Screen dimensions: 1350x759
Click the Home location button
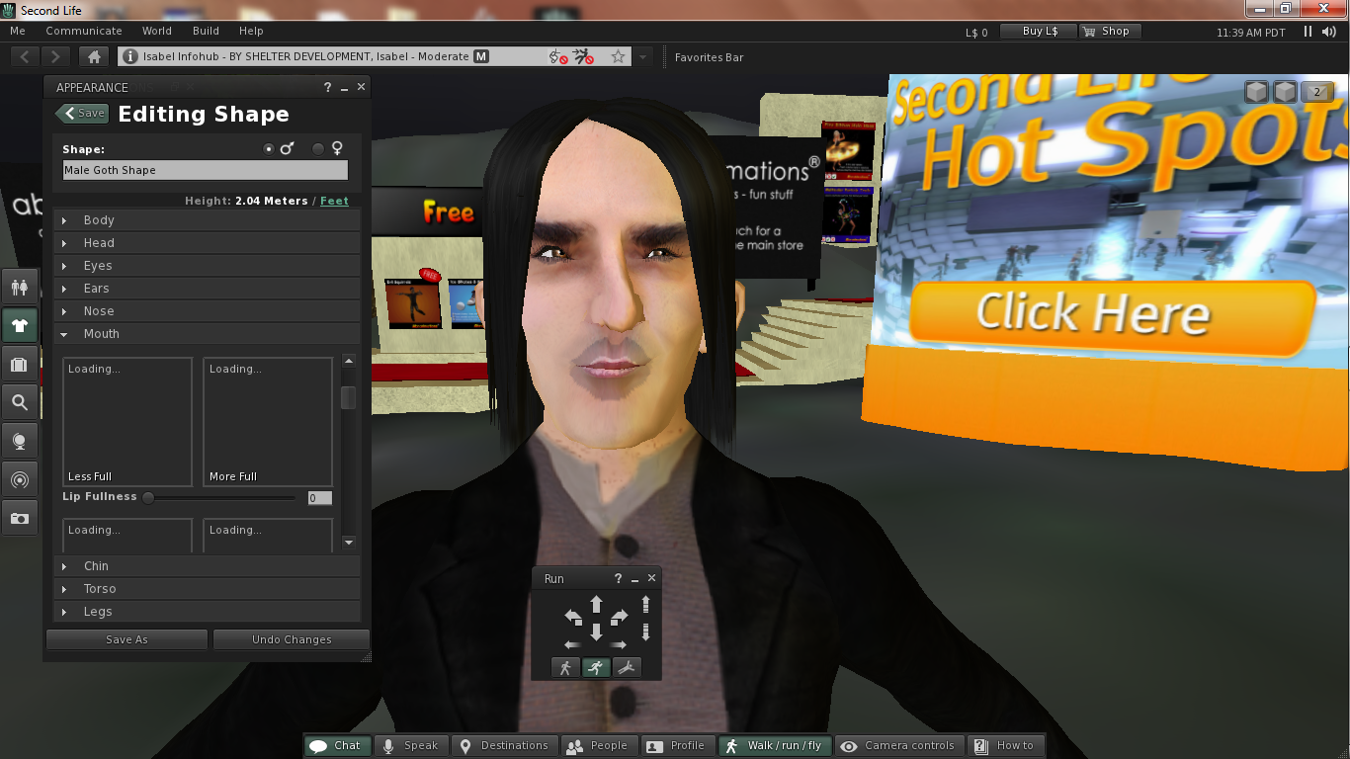(94, 57)
